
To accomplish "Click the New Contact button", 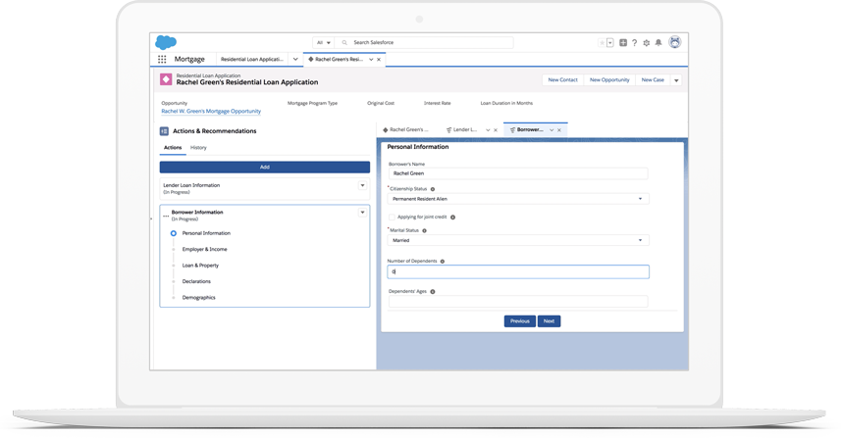I will 562,80.
